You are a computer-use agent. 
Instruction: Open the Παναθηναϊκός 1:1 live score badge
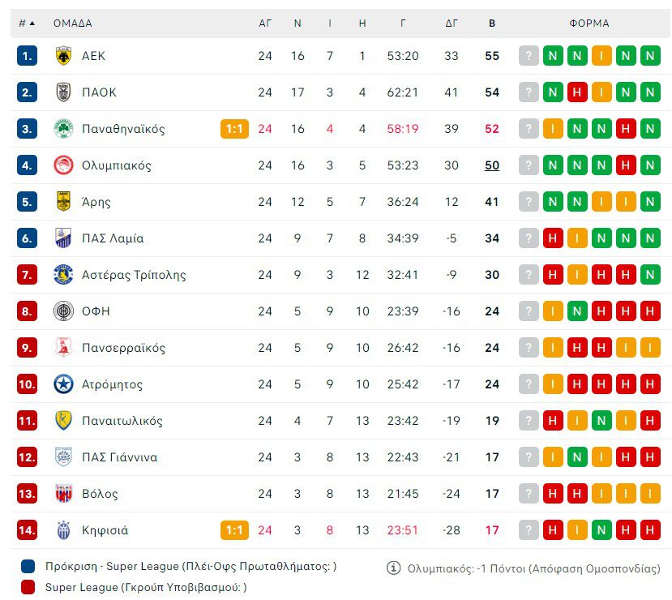tap(234, 129)
